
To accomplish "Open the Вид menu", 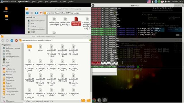I will pyautogui.click(x=47, y=2).
